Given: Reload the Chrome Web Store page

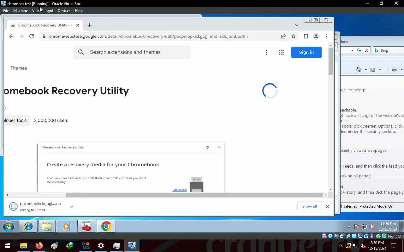Looking at the screenshot, I should click(x=32, y=36).
